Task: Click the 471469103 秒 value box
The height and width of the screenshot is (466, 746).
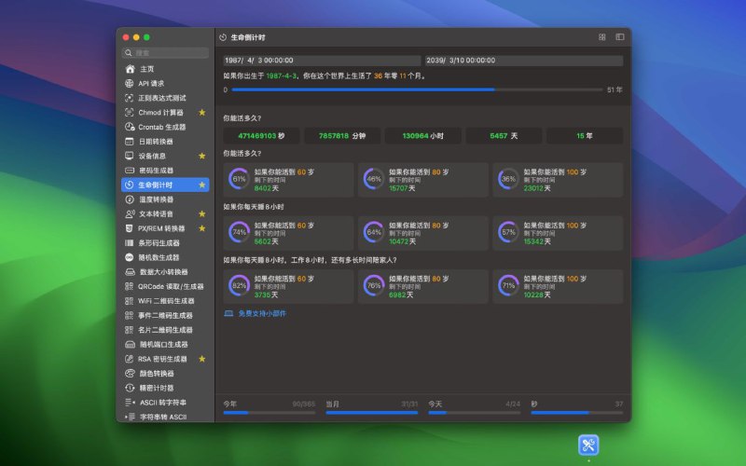Action: tap(261, 135)
